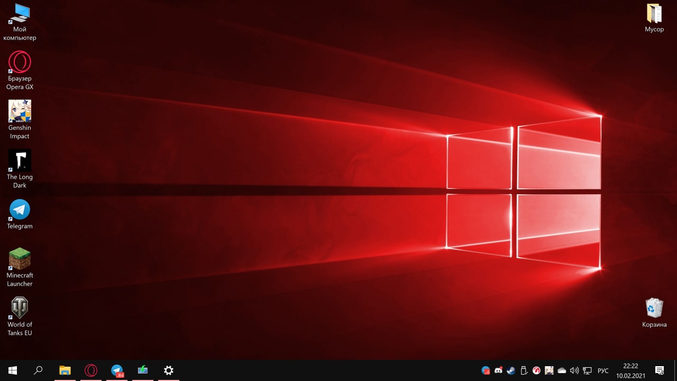The height and width of the screenshot is (381, 677).
Task: Open Settings gear in the taskbar
Action: pyautogui.click(x=169, y=370)
